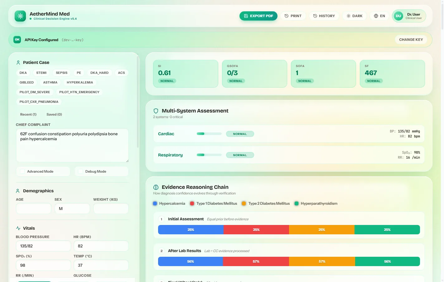This screenshot has width=444, height=282.
Task: Print the clinical report
Action: pos(293,16)
